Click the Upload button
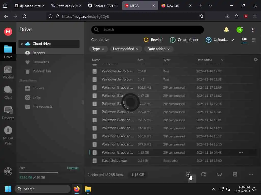The image size is (261, 195). tap(217, 40)
